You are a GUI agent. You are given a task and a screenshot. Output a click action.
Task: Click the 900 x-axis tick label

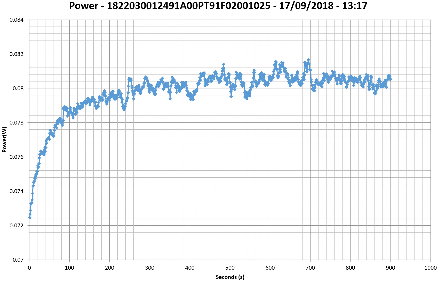pyautogui.click(x=390, y=268)
